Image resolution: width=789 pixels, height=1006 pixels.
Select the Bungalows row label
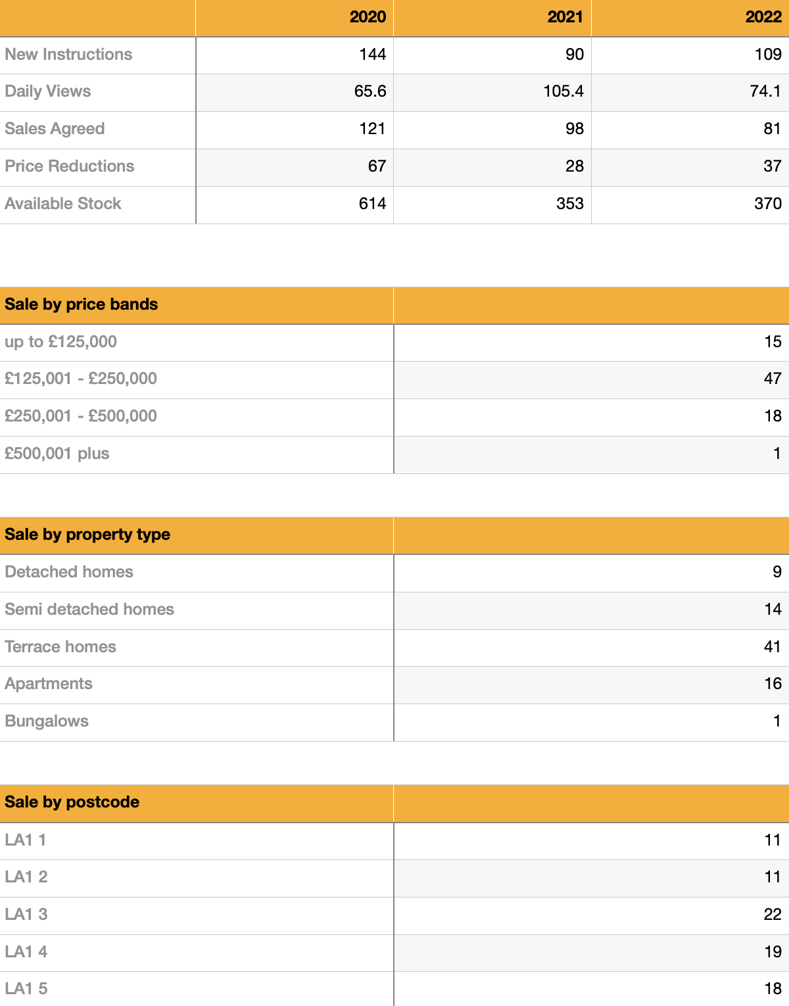47,721
